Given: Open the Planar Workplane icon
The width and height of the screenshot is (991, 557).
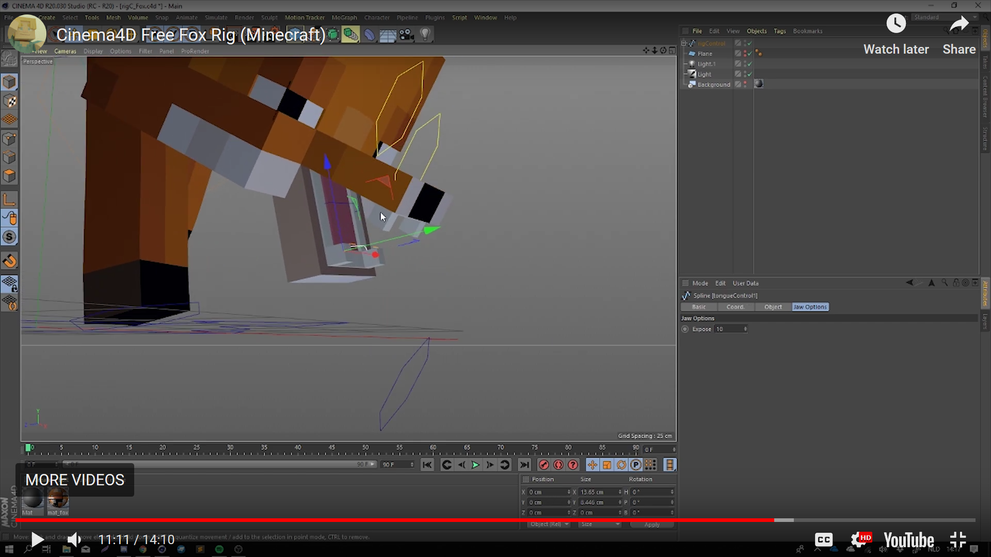Looking at the screenshot, I should tap(10, 303).
